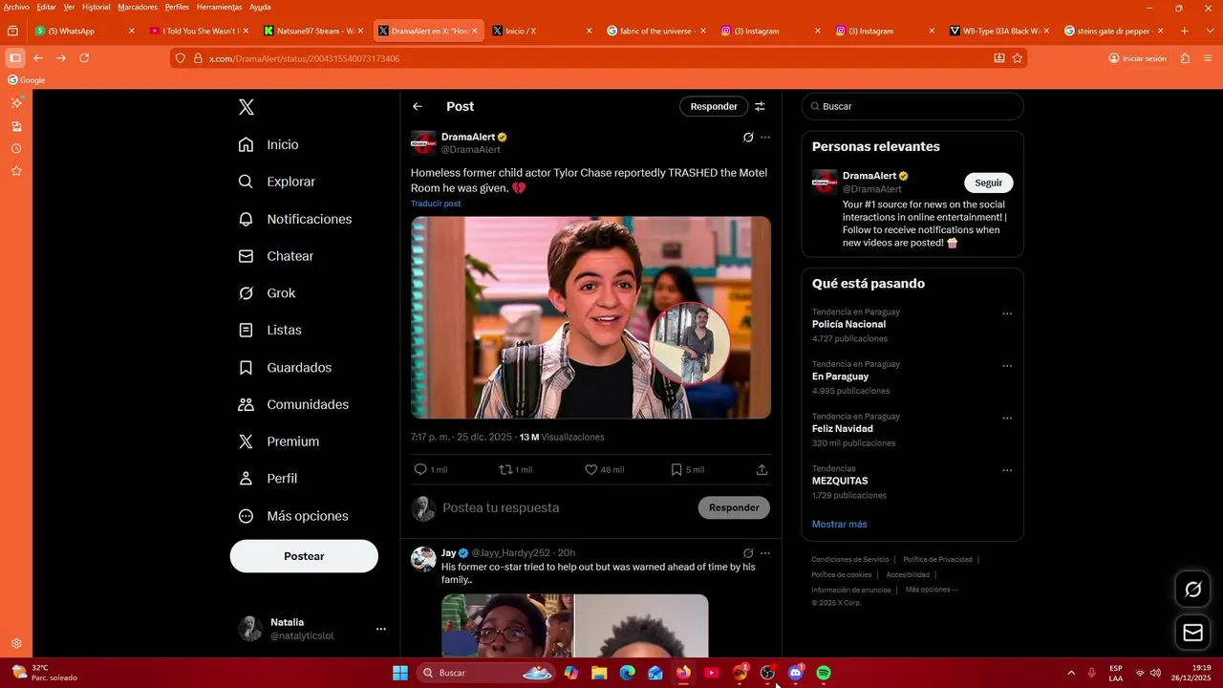Expand Más opciones in X sidebar

[x=293, y=516]
